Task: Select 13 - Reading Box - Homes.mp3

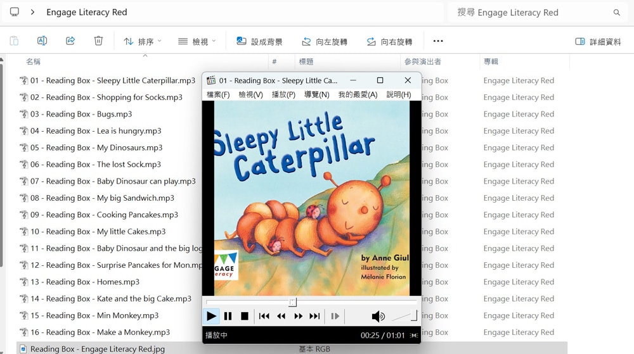Action: [84, 282]
